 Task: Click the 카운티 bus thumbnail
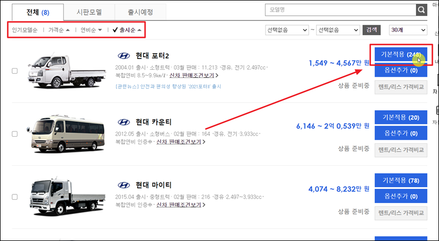coord(66,133)
